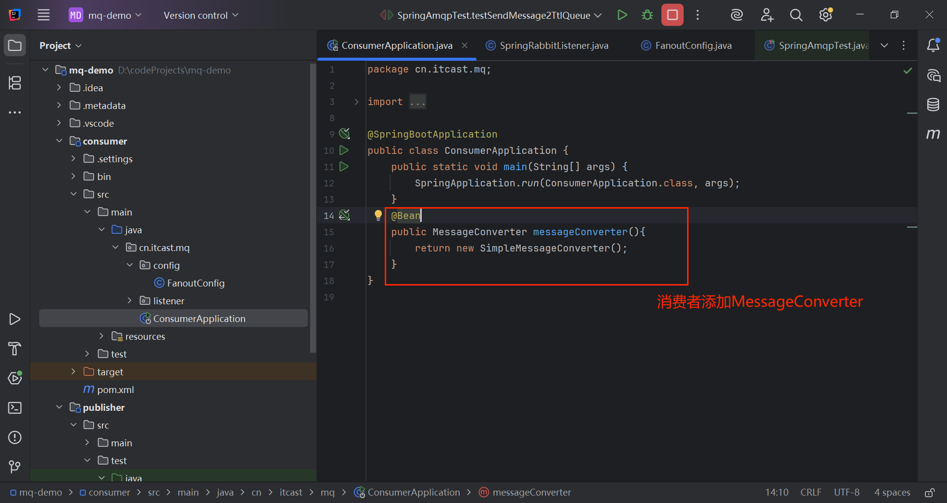Collapse the config package
This screenshot has width=947, height=503.
click(129, 265)
